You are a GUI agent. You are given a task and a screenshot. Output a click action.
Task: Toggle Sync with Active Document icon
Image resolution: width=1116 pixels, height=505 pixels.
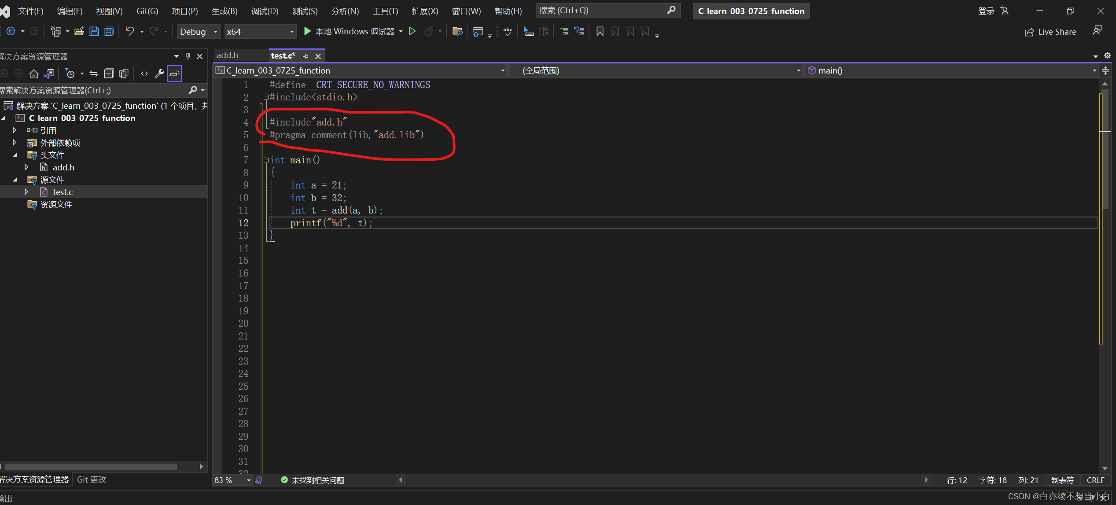tap(94, 74)
